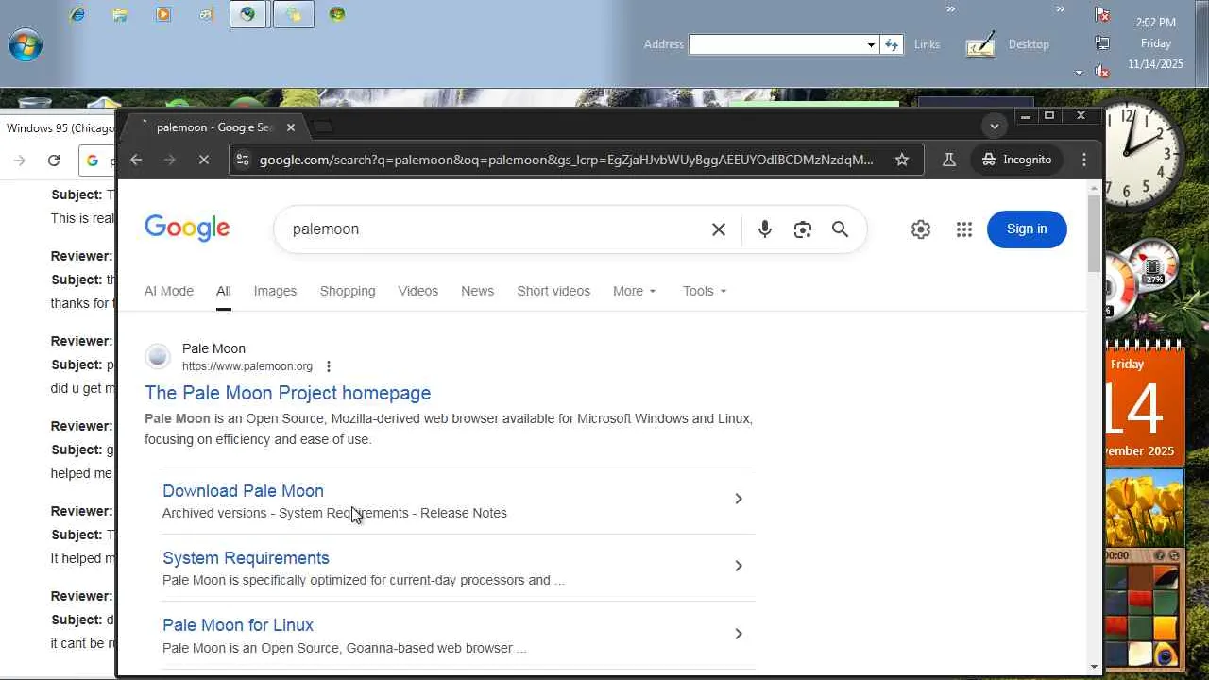
Task: Open the Chrome three-dot menu
Action: (x=1084, y=160)
